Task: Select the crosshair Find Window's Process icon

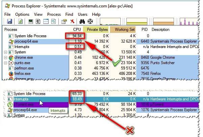Action: pos(90,21)
